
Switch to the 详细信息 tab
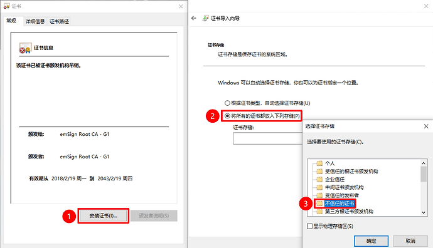coord(35,21)
